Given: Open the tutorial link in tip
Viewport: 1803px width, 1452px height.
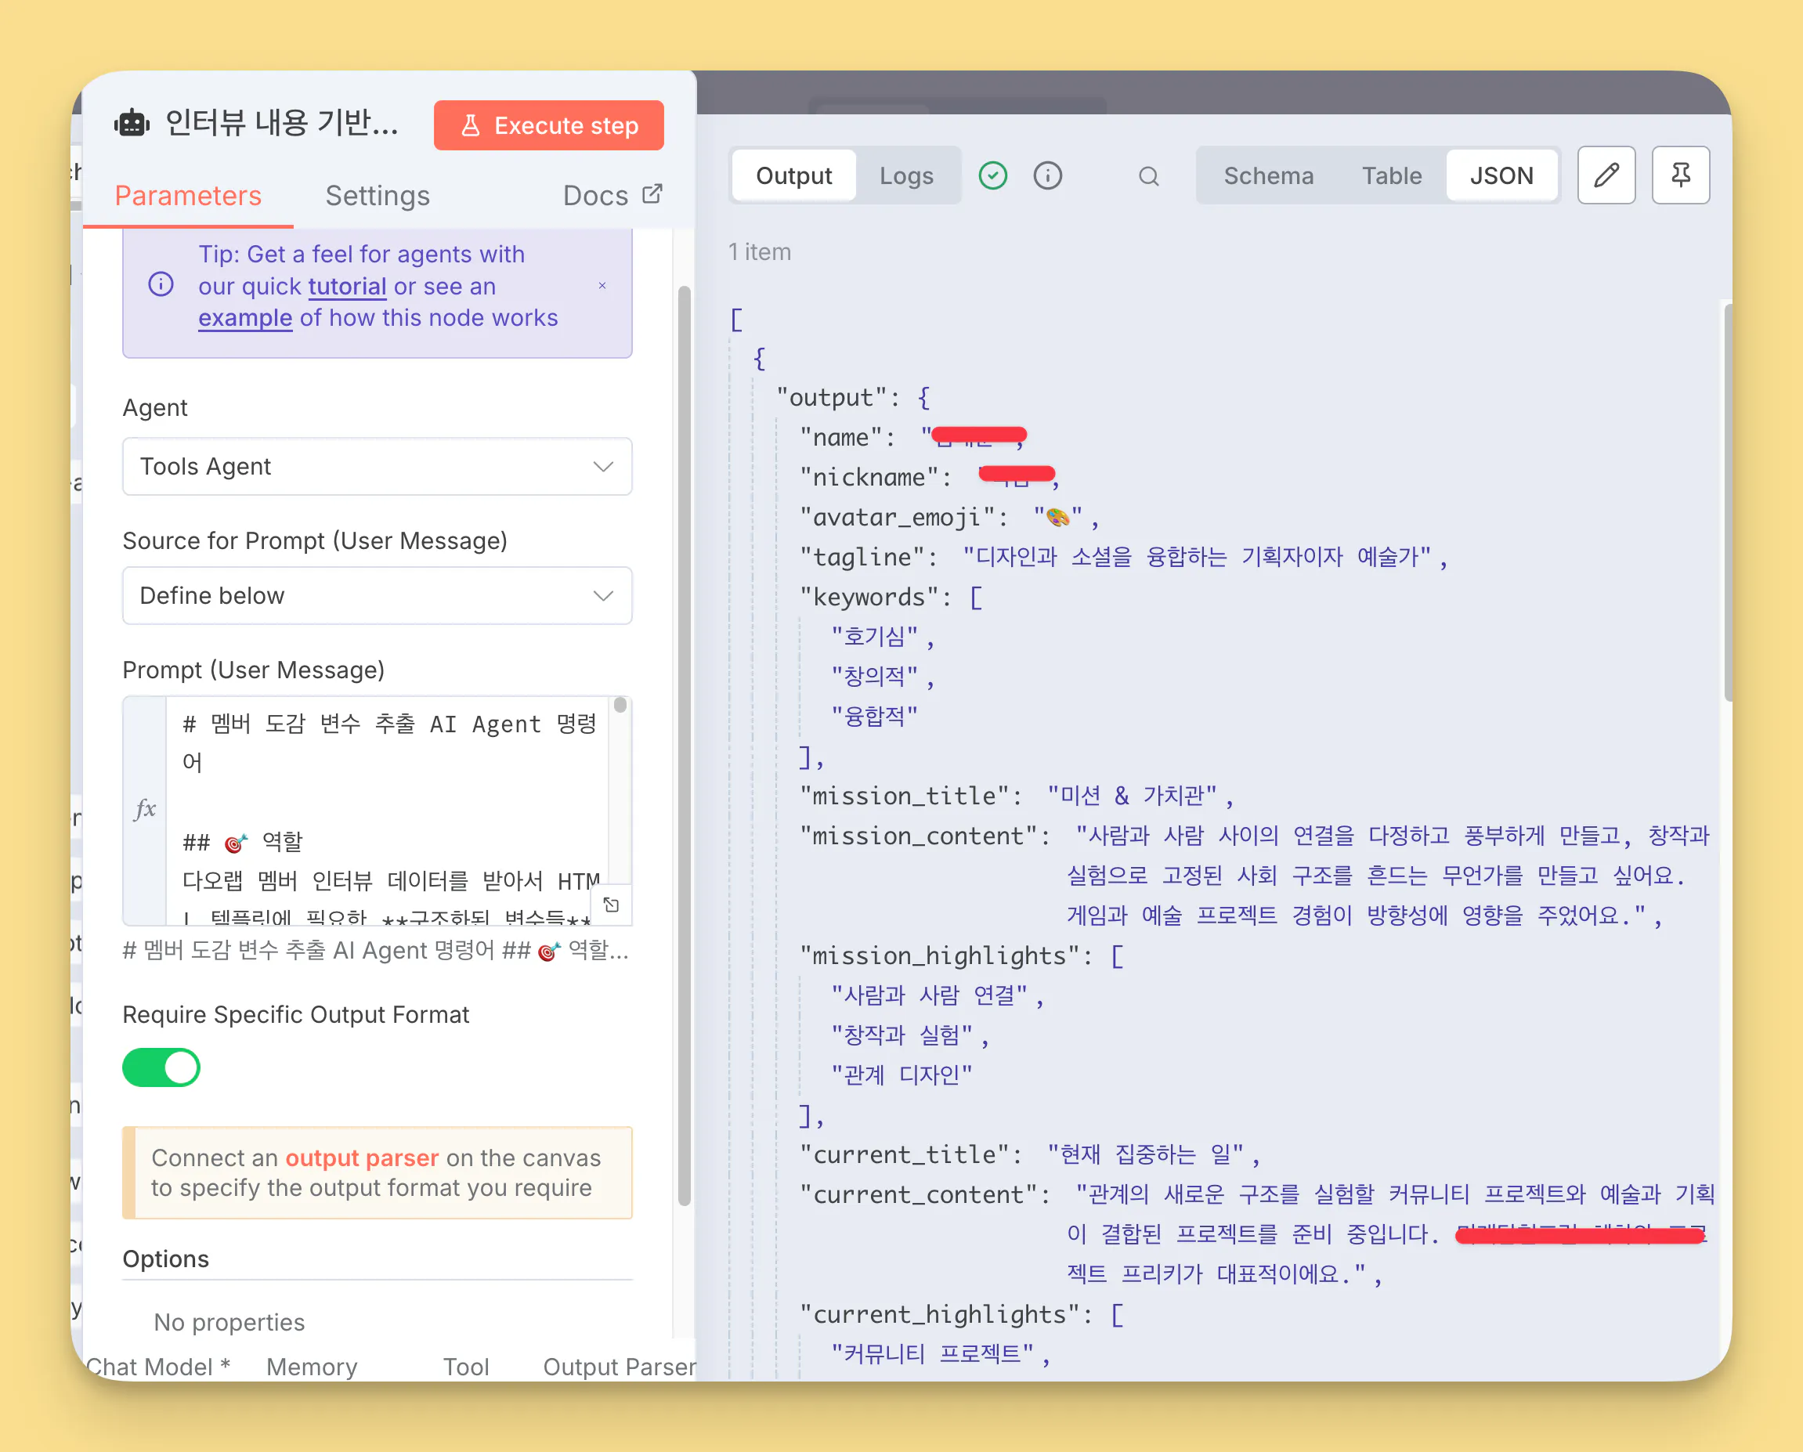Looking at the screenshot, I should [x=347, y=287].
